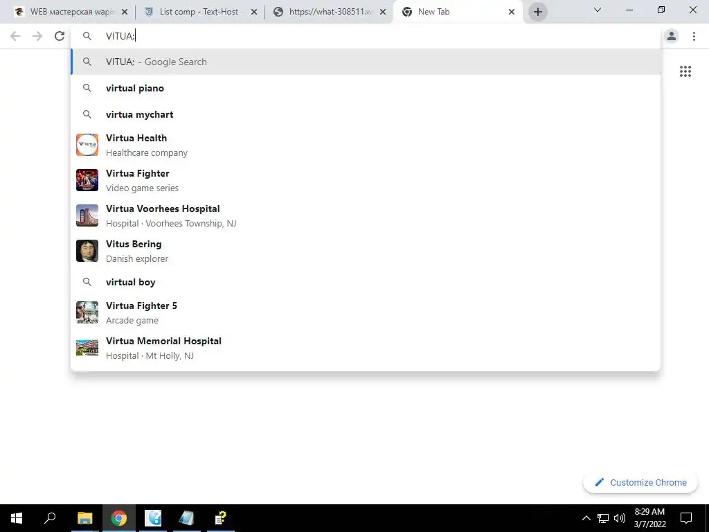
Task: Click the magnifier icon in the address bar
Action: 87,36
